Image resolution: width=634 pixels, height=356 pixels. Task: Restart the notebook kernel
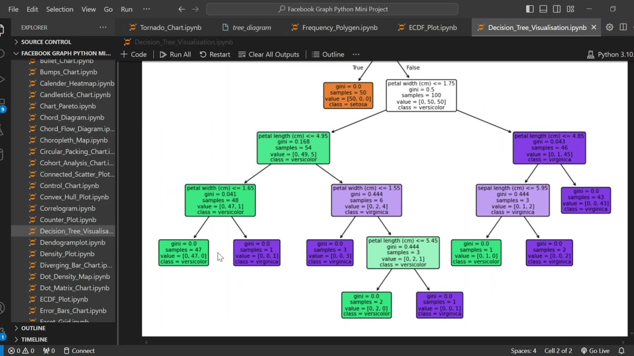[x=214, y=54]
